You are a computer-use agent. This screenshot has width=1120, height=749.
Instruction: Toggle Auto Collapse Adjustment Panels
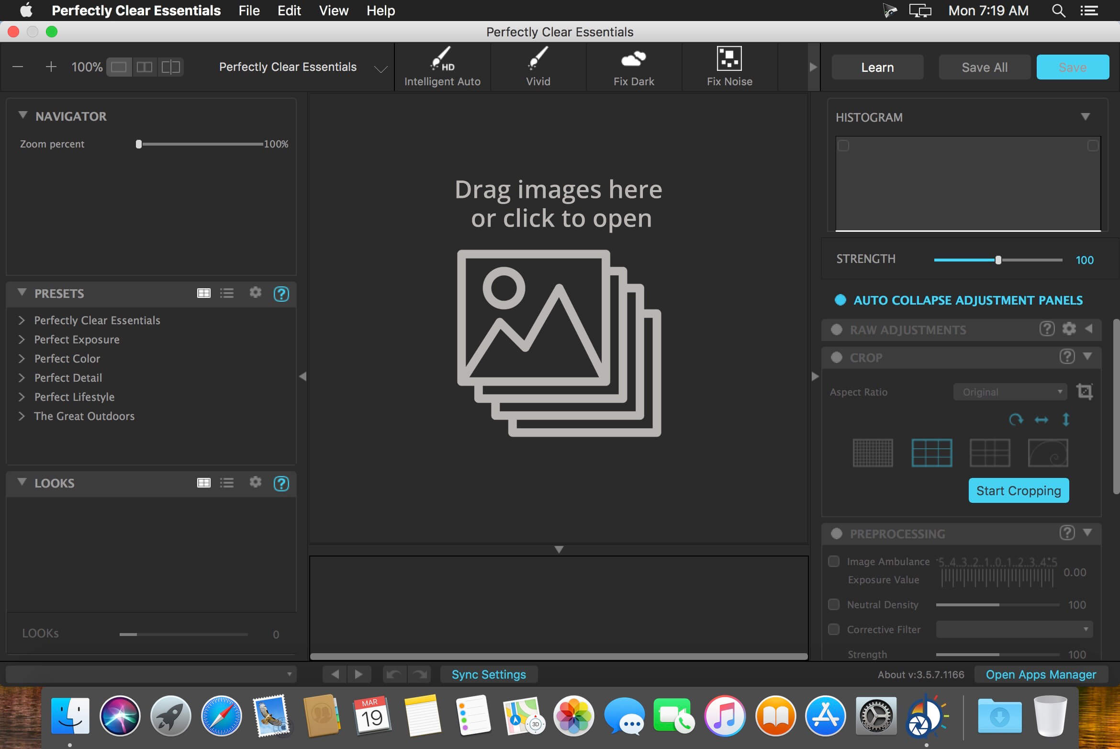pyautogui.click(x=840, y=300)
